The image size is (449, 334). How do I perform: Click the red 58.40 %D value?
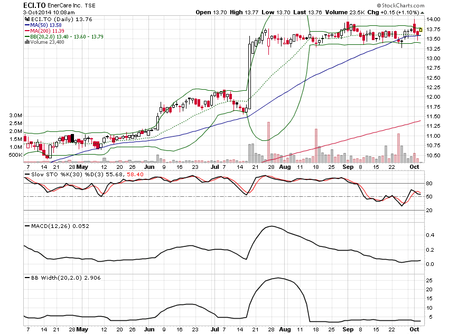click(x=135, y=175)
